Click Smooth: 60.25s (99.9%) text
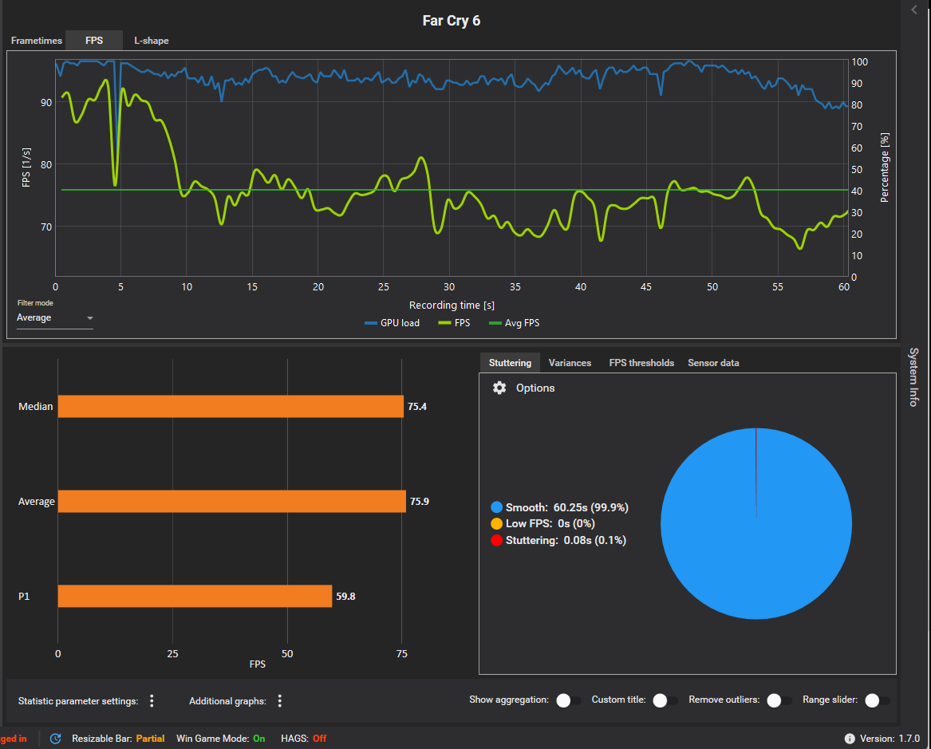Image resolution: width=931 pixels, height=749 pixels. tap(567, 507)
